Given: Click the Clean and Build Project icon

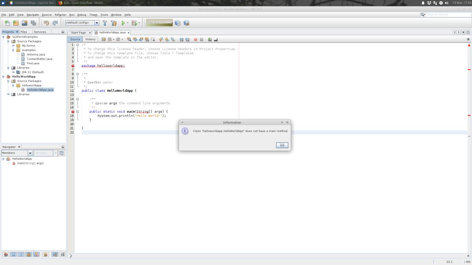Looking at the screenshot, I should pos(114,23).
